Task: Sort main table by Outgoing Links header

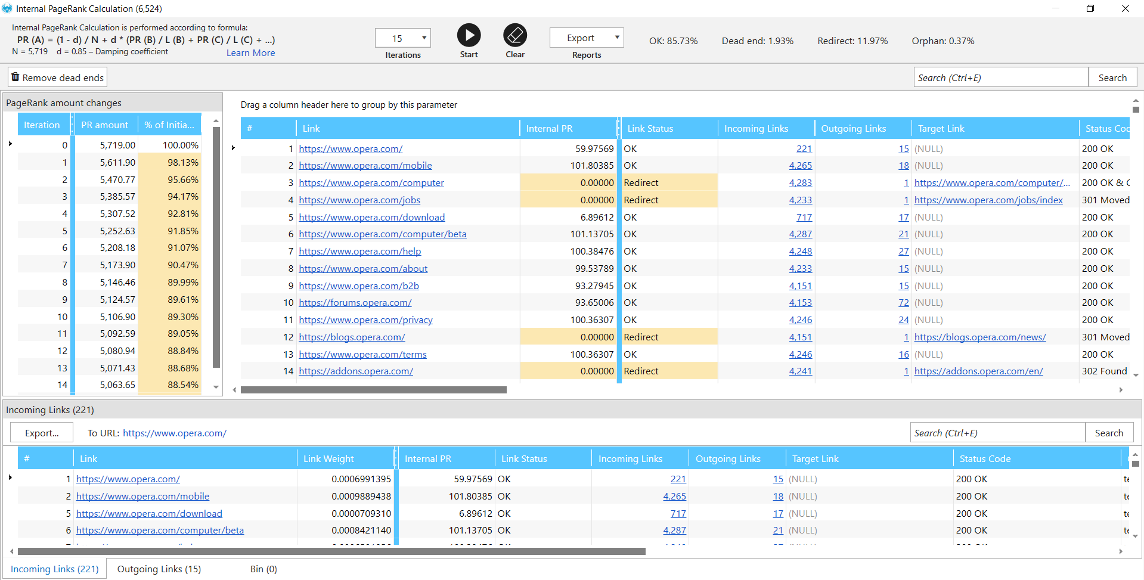Action: [x=863, y=128]
